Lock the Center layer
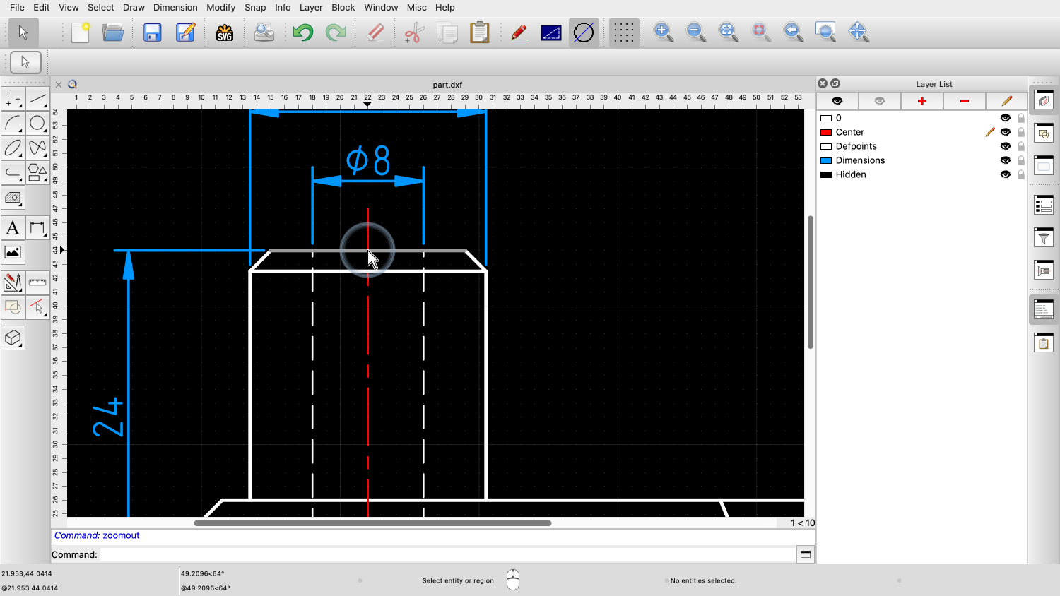This screenshot has width=1060, height=596. 1020,132
